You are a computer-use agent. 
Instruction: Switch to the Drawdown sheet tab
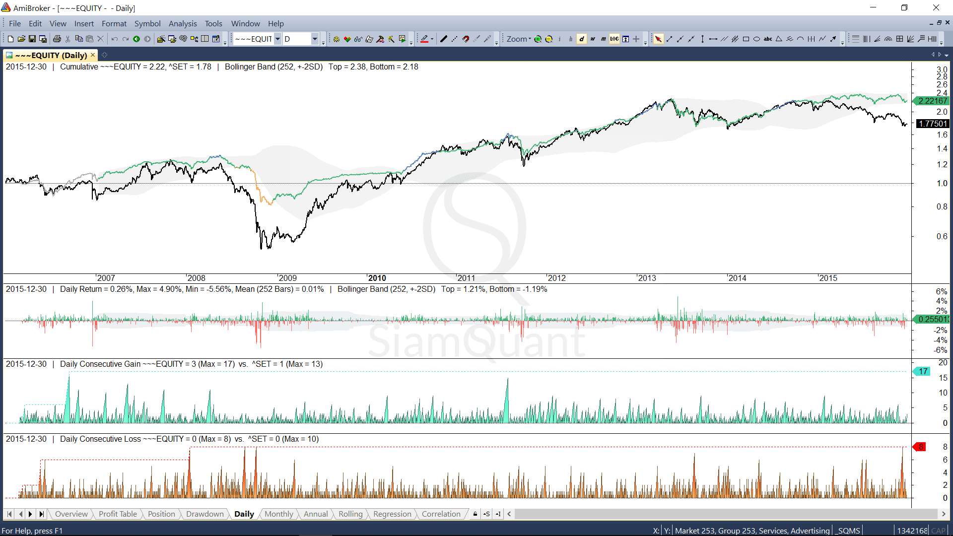click(x=204, y=514)
